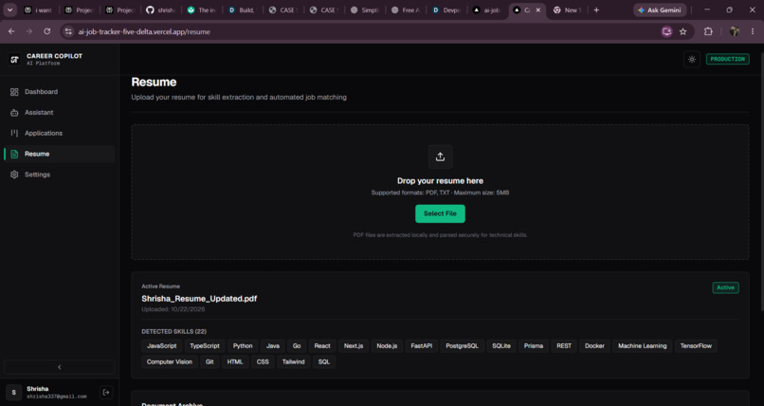Collapse the sidebar with the chevron

pos(60,367)
